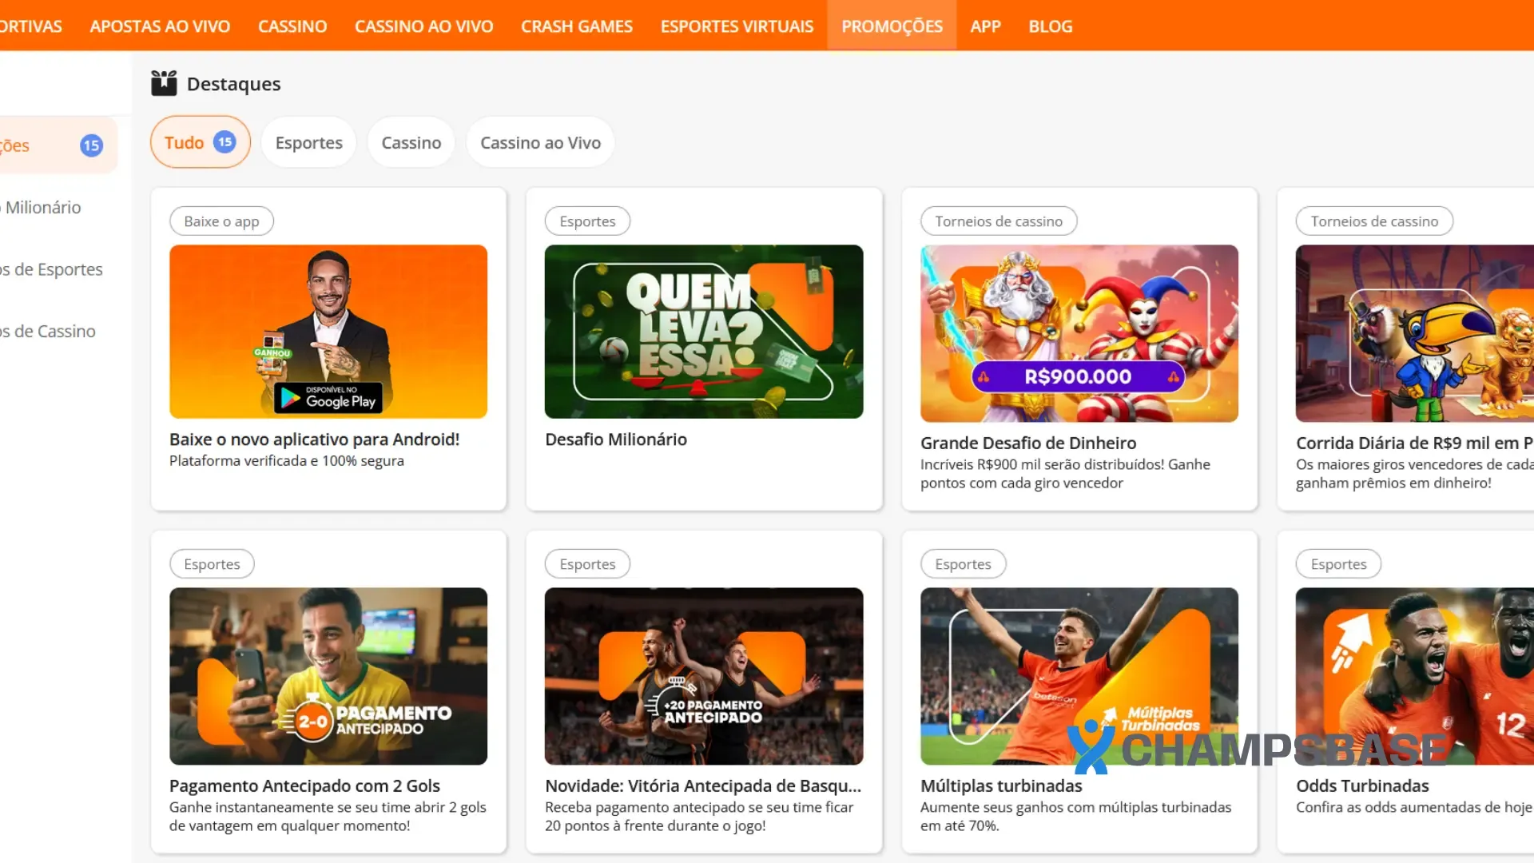Select the Esportes filter chip
This screenshot has height=863, width=1534.
click(x=308, y=141)
